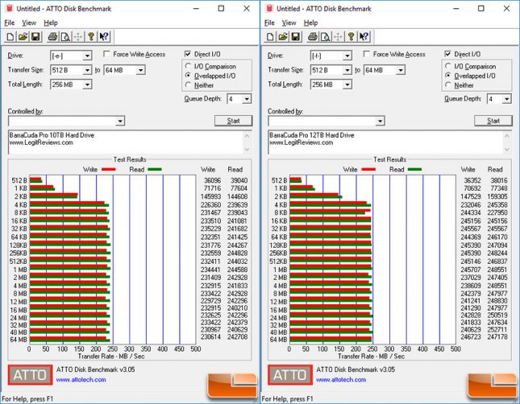Viewport: 520px width, 404px height.
Task: Toggle Direct I/O checkbox in right window
Action: (447, 54)
